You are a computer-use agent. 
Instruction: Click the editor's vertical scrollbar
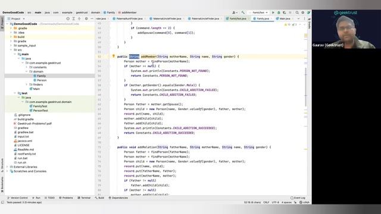(x=305, y=87)
